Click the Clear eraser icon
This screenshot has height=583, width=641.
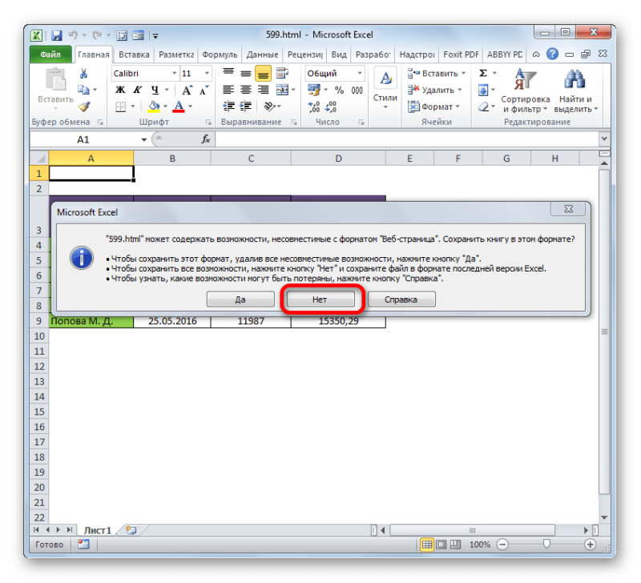coord(484,107)
